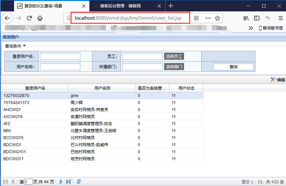Click the browser forward arrow

(18, 18)
